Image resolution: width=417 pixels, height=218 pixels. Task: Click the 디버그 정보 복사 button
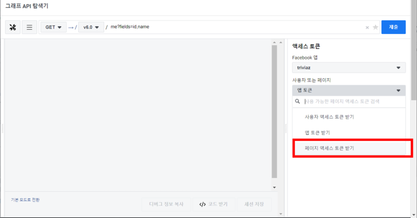166,204
